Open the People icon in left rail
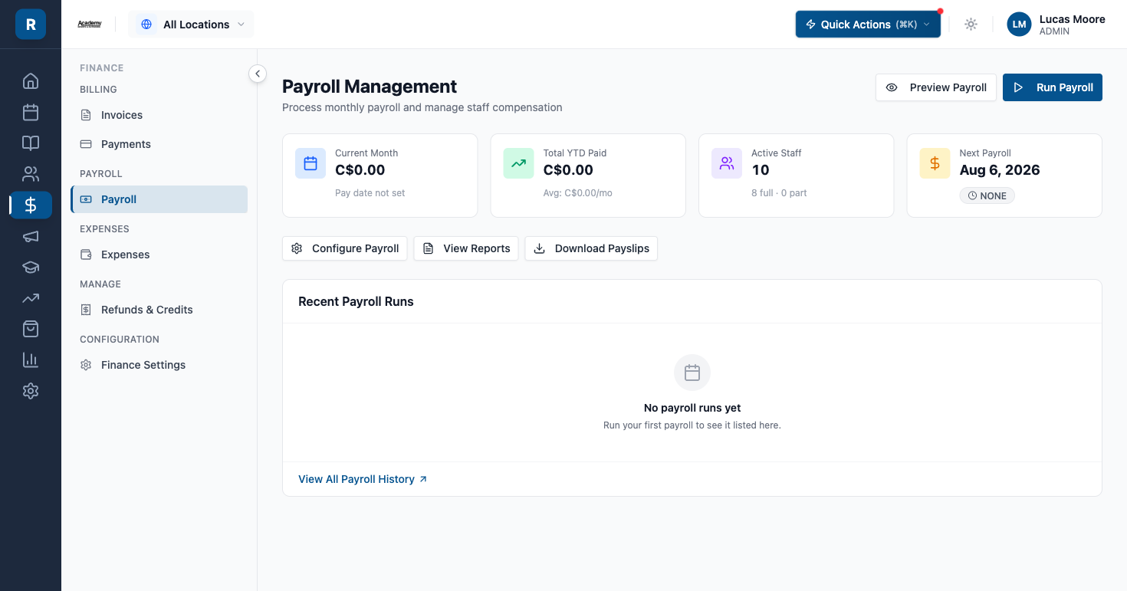The width and height of the screenshot is (1127, 591). coord(31,174)
